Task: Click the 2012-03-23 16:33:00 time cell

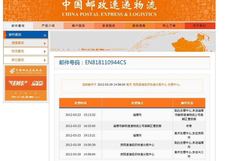Action: pos(80,126)
